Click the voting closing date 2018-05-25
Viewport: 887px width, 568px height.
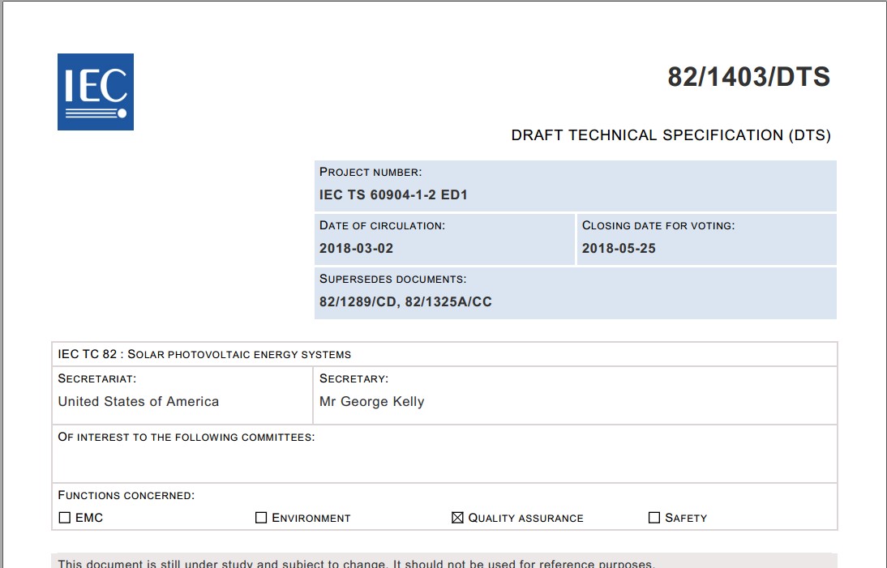point(619,249)
